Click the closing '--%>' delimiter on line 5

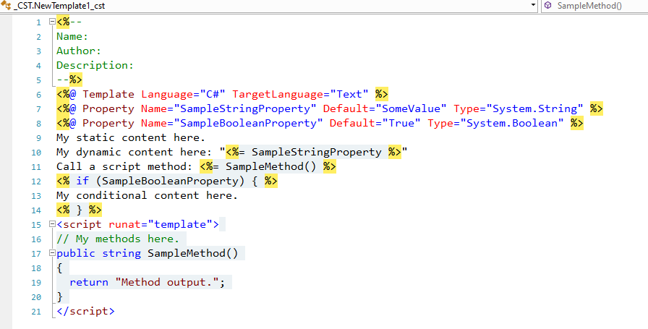[69, 80]
